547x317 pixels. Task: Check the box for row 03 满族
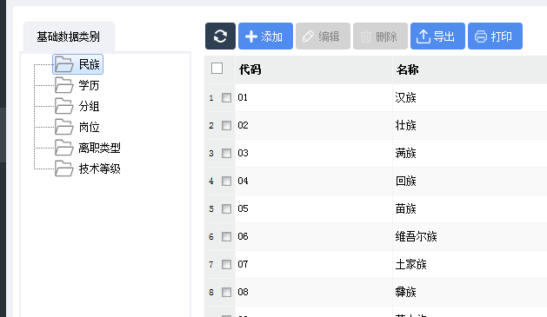tap(226, 153)
